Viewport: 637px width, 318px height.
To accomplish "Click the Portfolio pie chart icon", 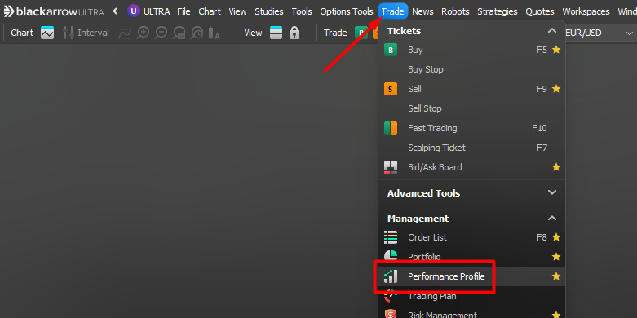I will [391, 257].
